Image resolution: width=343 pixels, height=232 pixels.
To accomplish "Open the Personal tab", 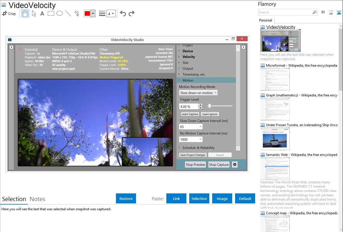I will click(265, 20).
